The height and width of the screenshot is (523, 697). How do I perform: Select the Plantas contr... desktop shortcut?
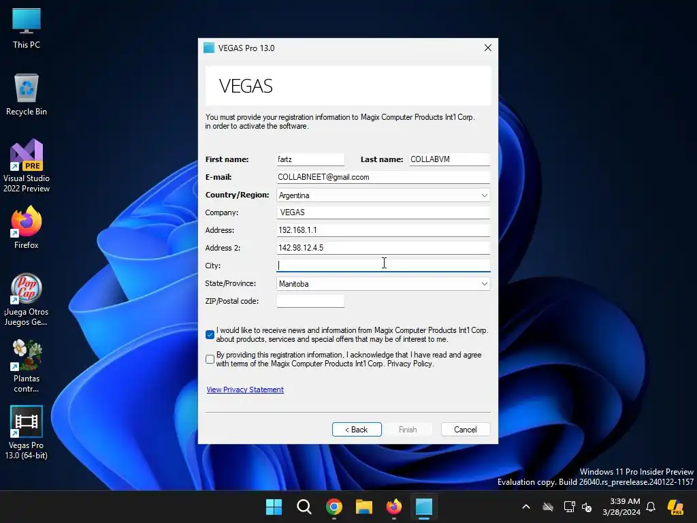click(27, 366)
